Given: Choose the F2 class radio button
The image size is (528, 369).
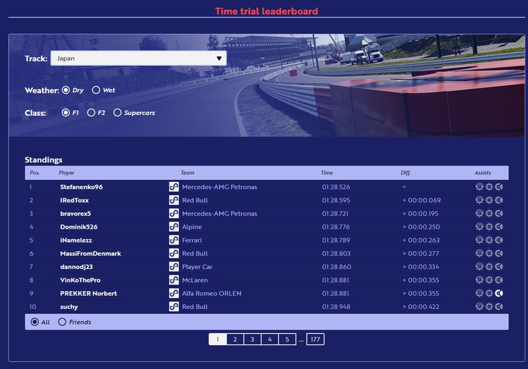Looking at the screenshot, I should pos(91,113).
